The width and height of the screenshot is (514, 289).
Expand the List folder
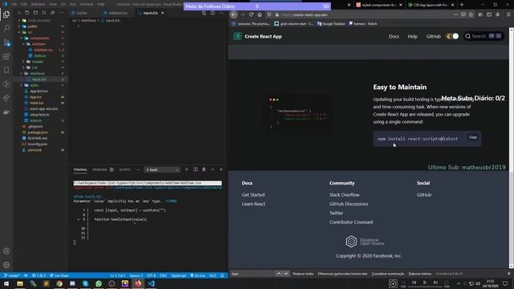pos(35,67)
